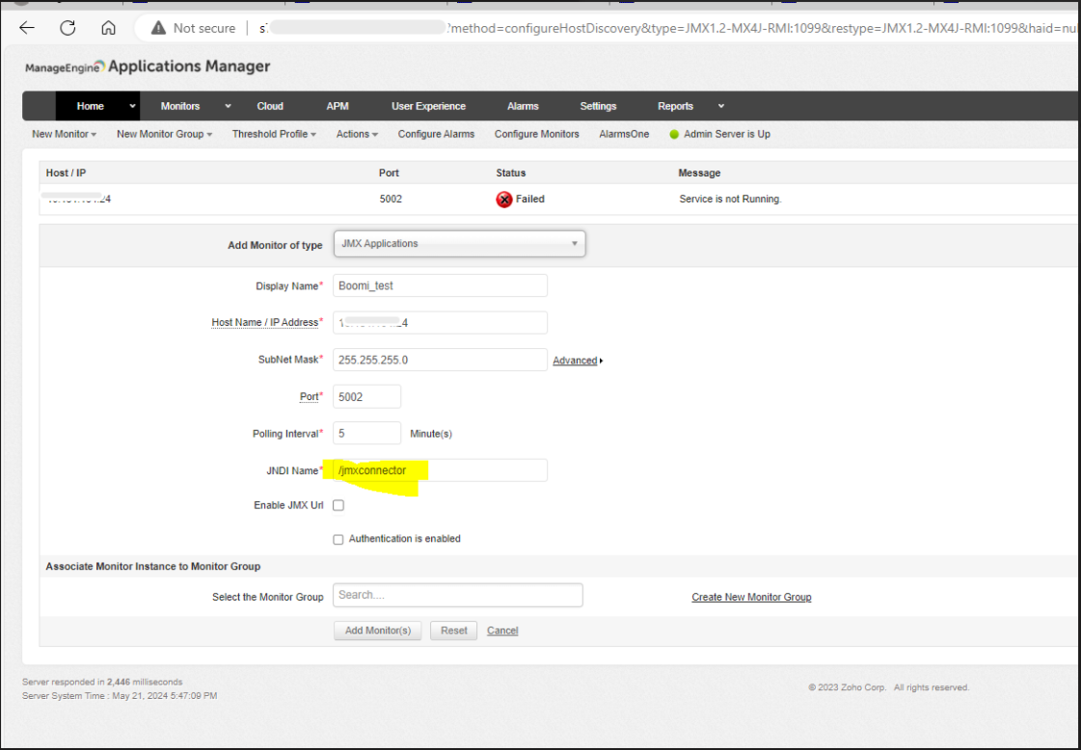Image resolution: width=1081 pixels, height=750 pixels.
Task: Open the Settings menu item
Action: [x=598, y=106]
